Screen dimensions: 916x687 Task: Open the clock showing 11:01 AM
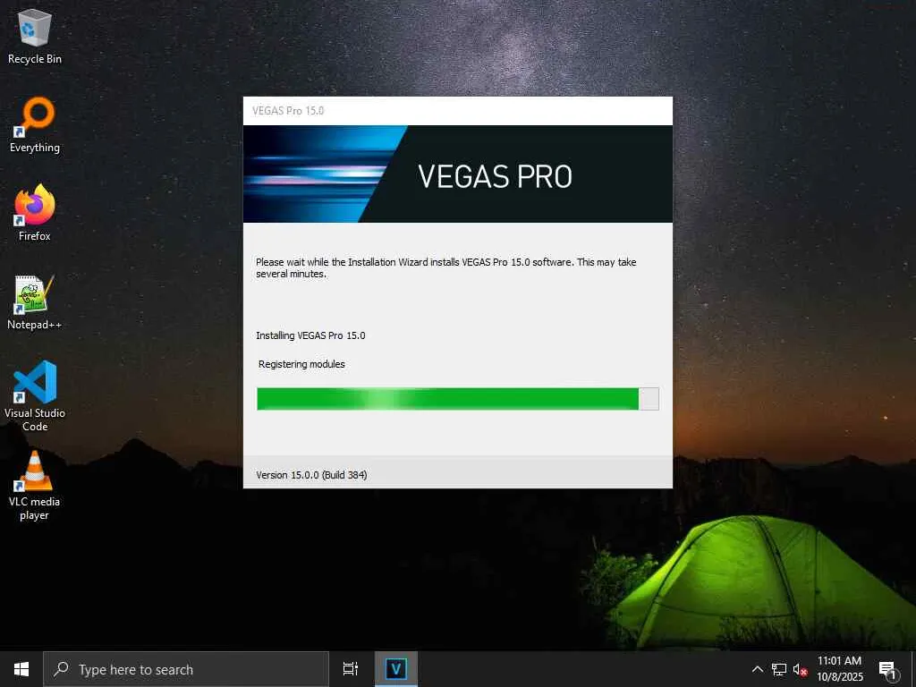(x=839, y=669)
